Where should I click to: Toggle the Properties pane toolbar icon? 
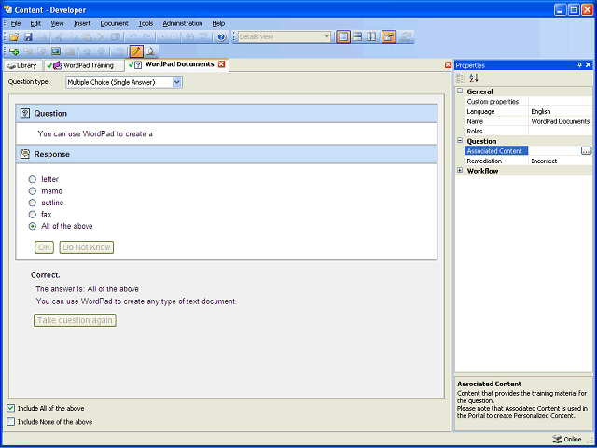(389, 36)
